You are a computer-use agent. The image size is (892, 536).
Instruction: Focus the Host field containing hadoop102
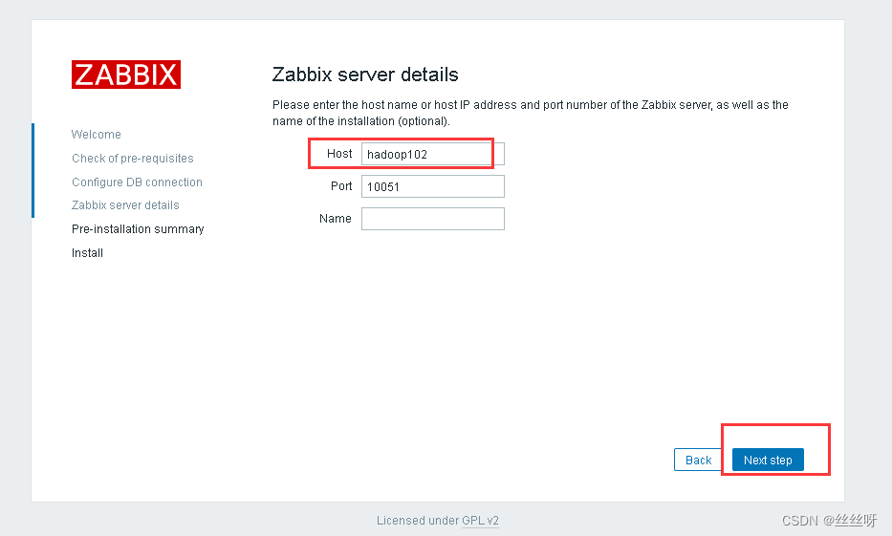[432, 154]
